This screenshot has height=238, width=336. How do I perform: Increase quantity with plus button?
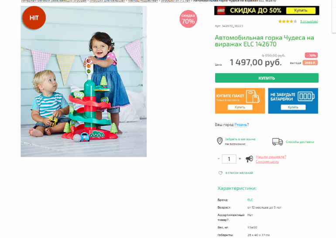coord(240,159)
